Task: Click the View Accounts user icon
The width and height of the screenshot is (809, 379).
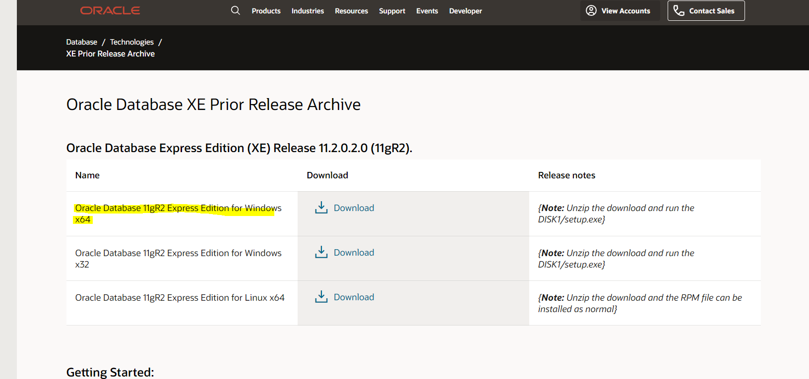Action: click(x=591, y=10)
